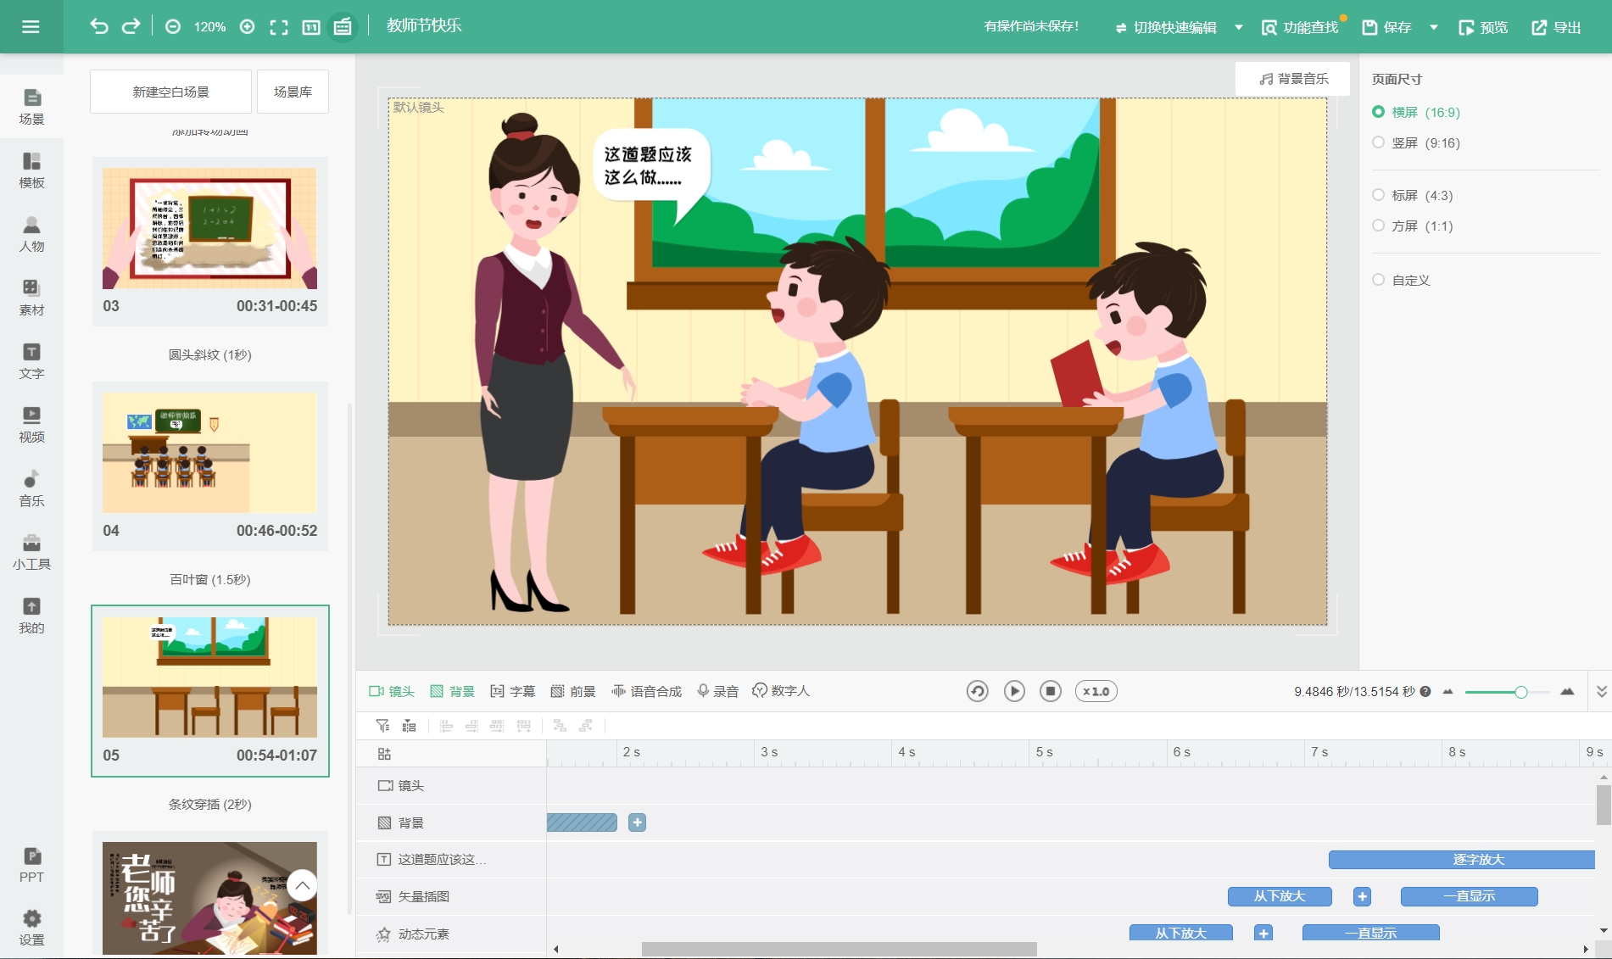Set canvas to 1:1 actual size

tap(311, 27)
